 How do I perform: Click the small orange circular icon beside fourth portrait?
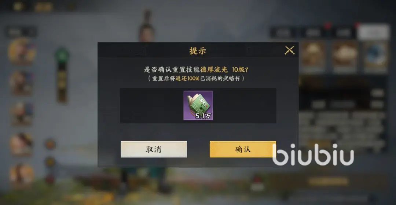(x=50, y=144)
